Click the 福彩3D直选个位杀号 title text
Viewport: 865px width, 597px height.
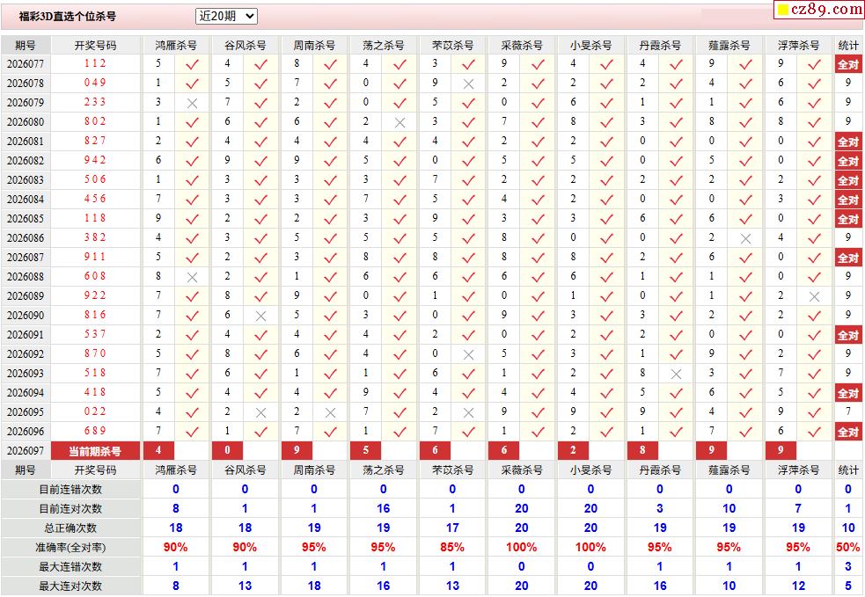(x=68, y=17)
